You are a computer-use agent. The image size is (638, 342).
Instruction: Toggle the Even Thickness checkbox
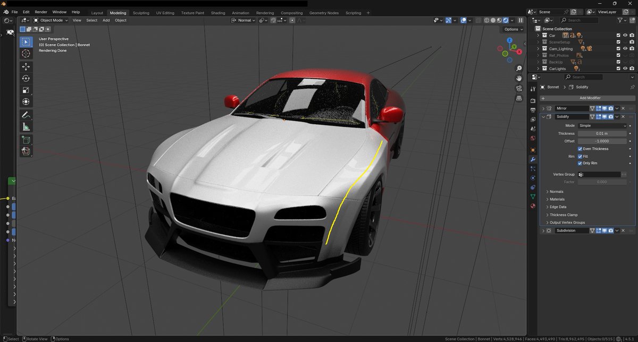pyautogui.click(x=580, y=149)
